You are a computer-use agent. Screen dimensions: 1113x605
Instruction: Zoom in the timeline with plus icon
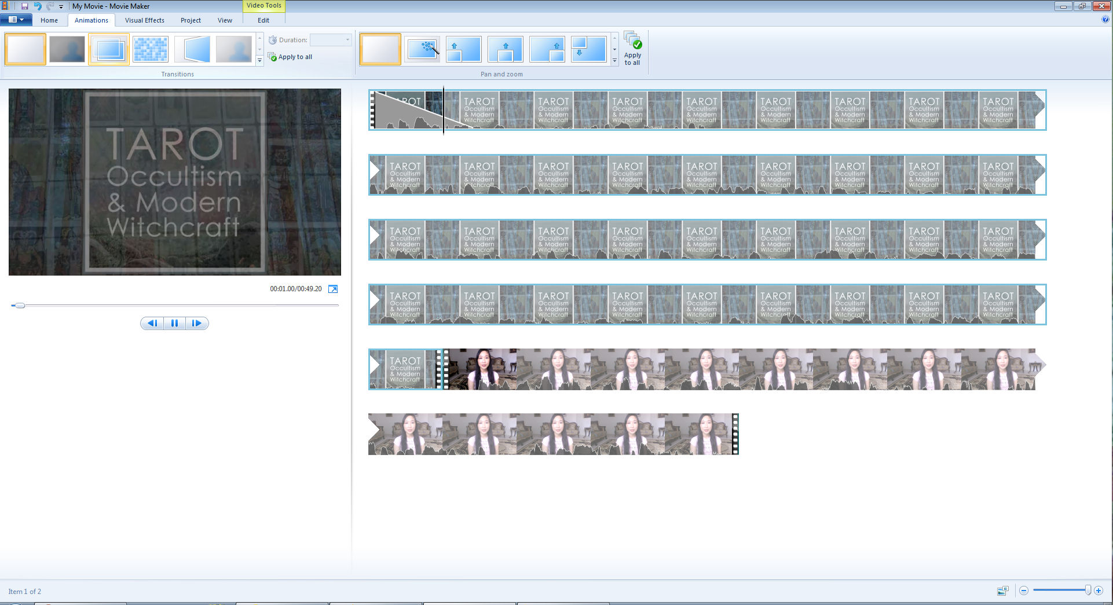coord(1099,591)
